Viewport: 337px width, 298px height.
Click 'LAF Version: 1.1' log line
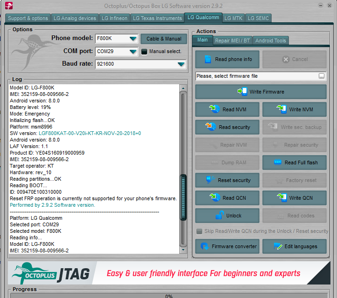[29, 146]
